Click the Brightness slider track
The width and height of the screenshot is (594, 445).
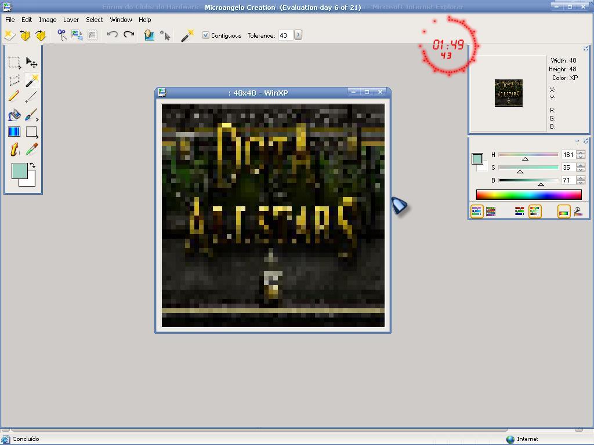(528, 180)
